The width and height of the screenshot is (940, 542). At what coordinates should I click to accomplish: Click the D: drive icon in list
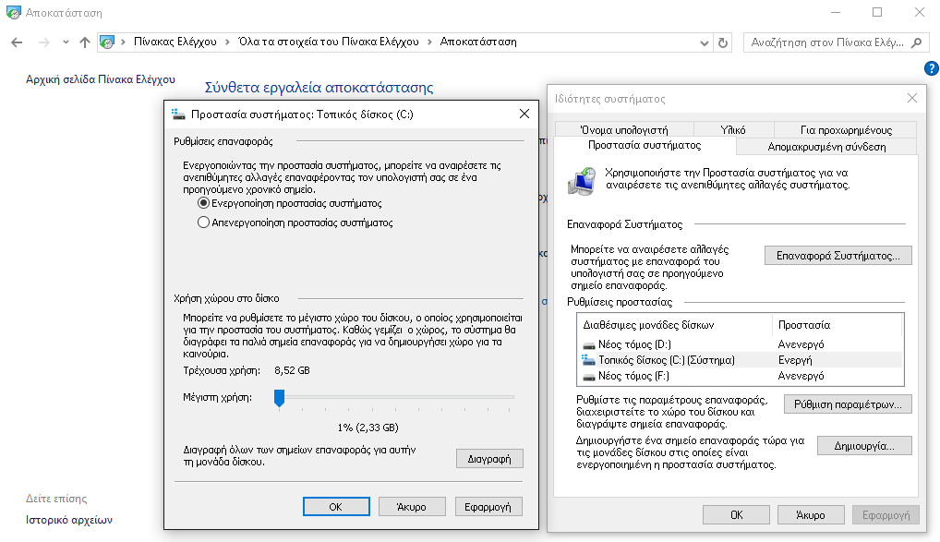click(x=589, y=344)
